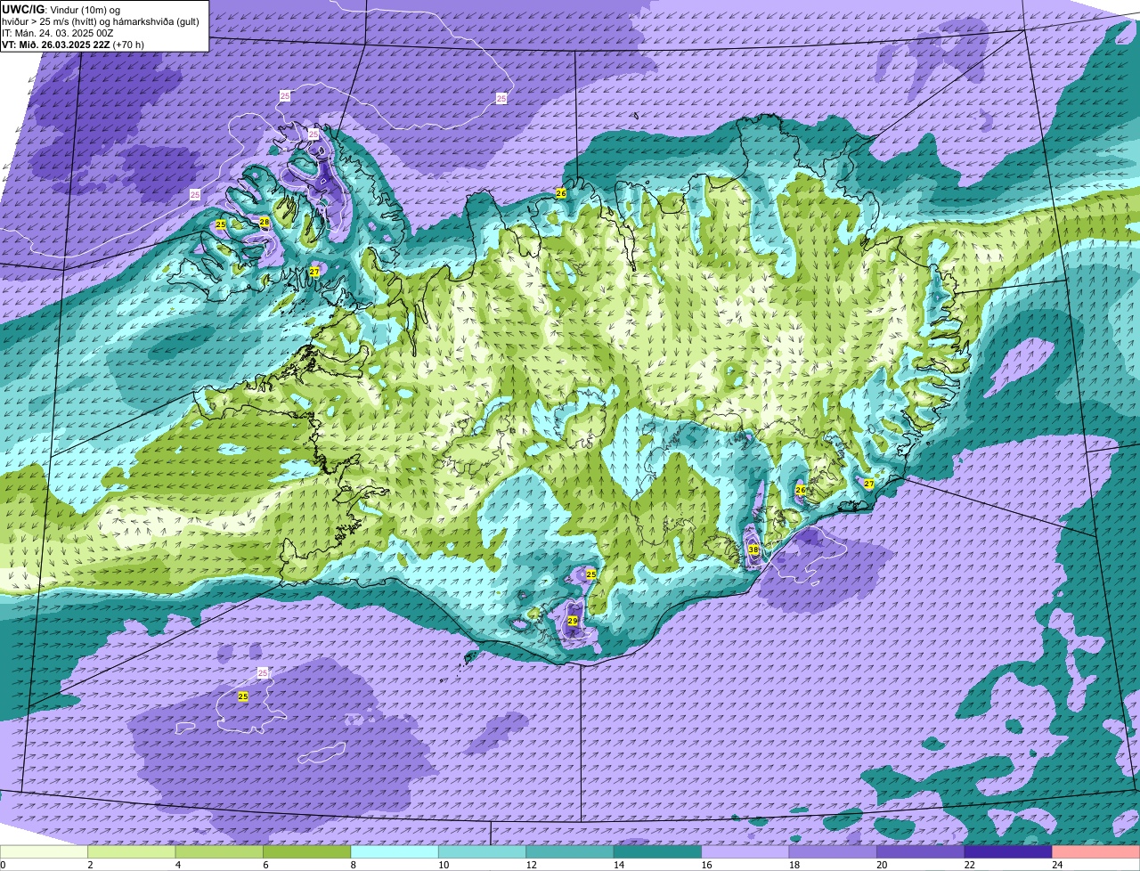Click the deep indigo 22–24 m/s legend swatch
The width and height of the screenshot is (1140, 871).
click(x=1008, y=851)
